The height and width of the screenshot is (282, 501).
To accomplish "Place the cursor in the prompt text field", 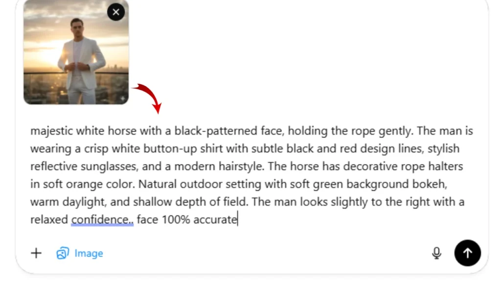I will pyautogui.click(x=245, y=175).
